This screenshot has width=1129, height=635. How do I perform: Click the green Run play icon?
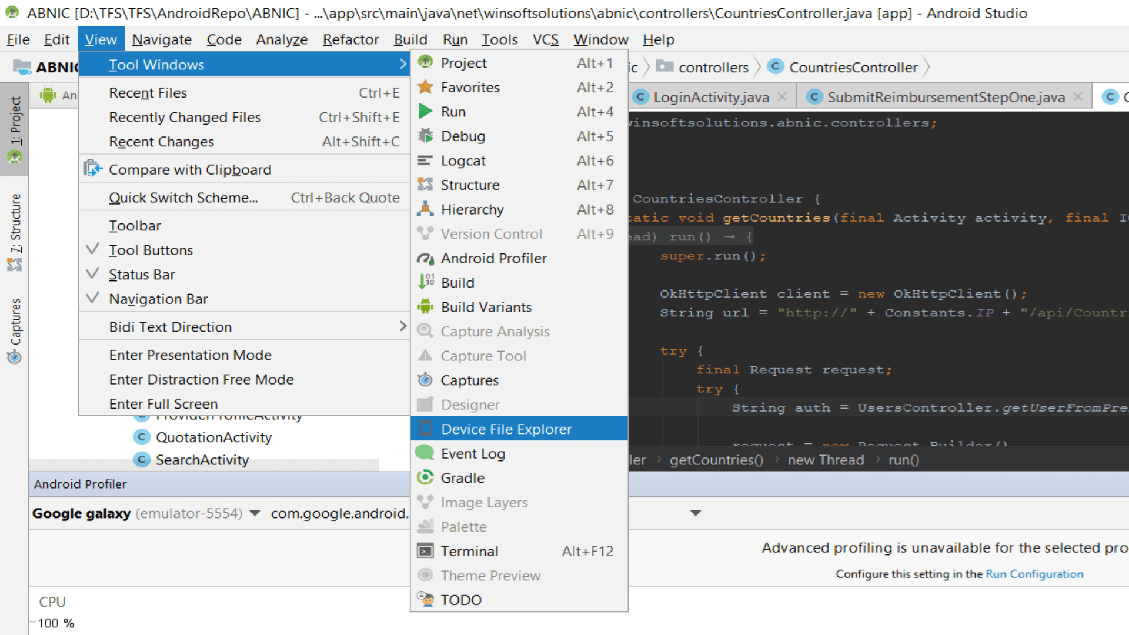(425, 112)
